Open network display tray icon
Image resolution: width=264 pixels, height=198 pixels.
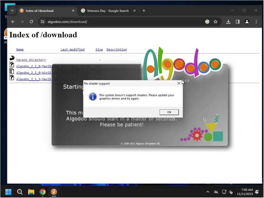224,192
